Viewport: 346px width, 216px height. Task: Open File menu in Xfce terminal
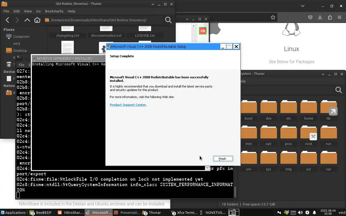click(21, 65)
